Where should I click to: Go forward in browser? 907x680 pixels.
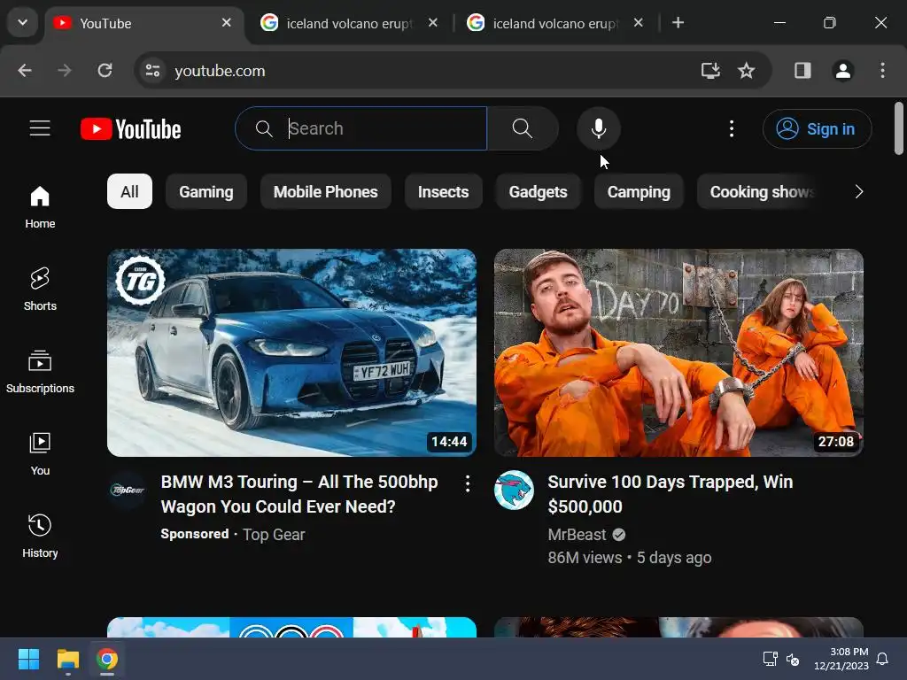point(64,71)
